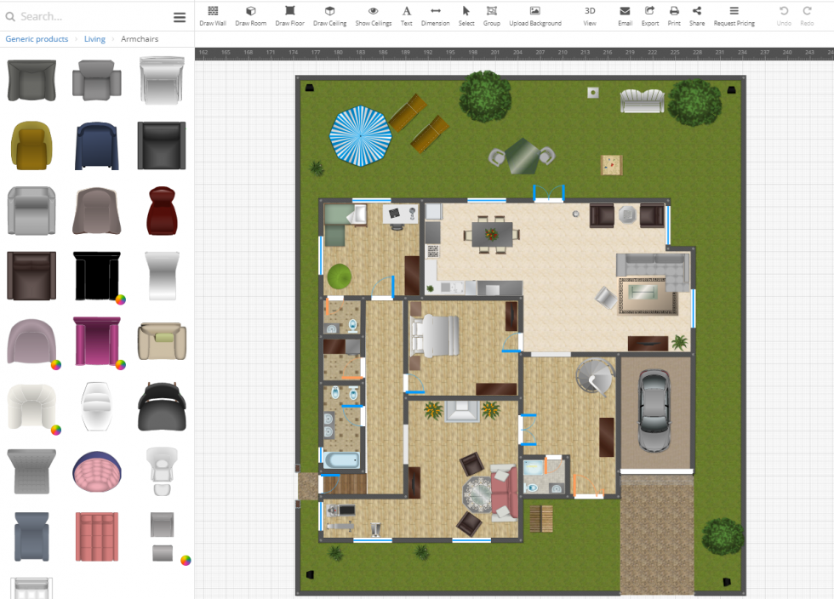The height and width of the screenshot is (599, 834).
Task: Select the Dimension measurement tool
Action: pyautogui.click(x=435, y=15)
